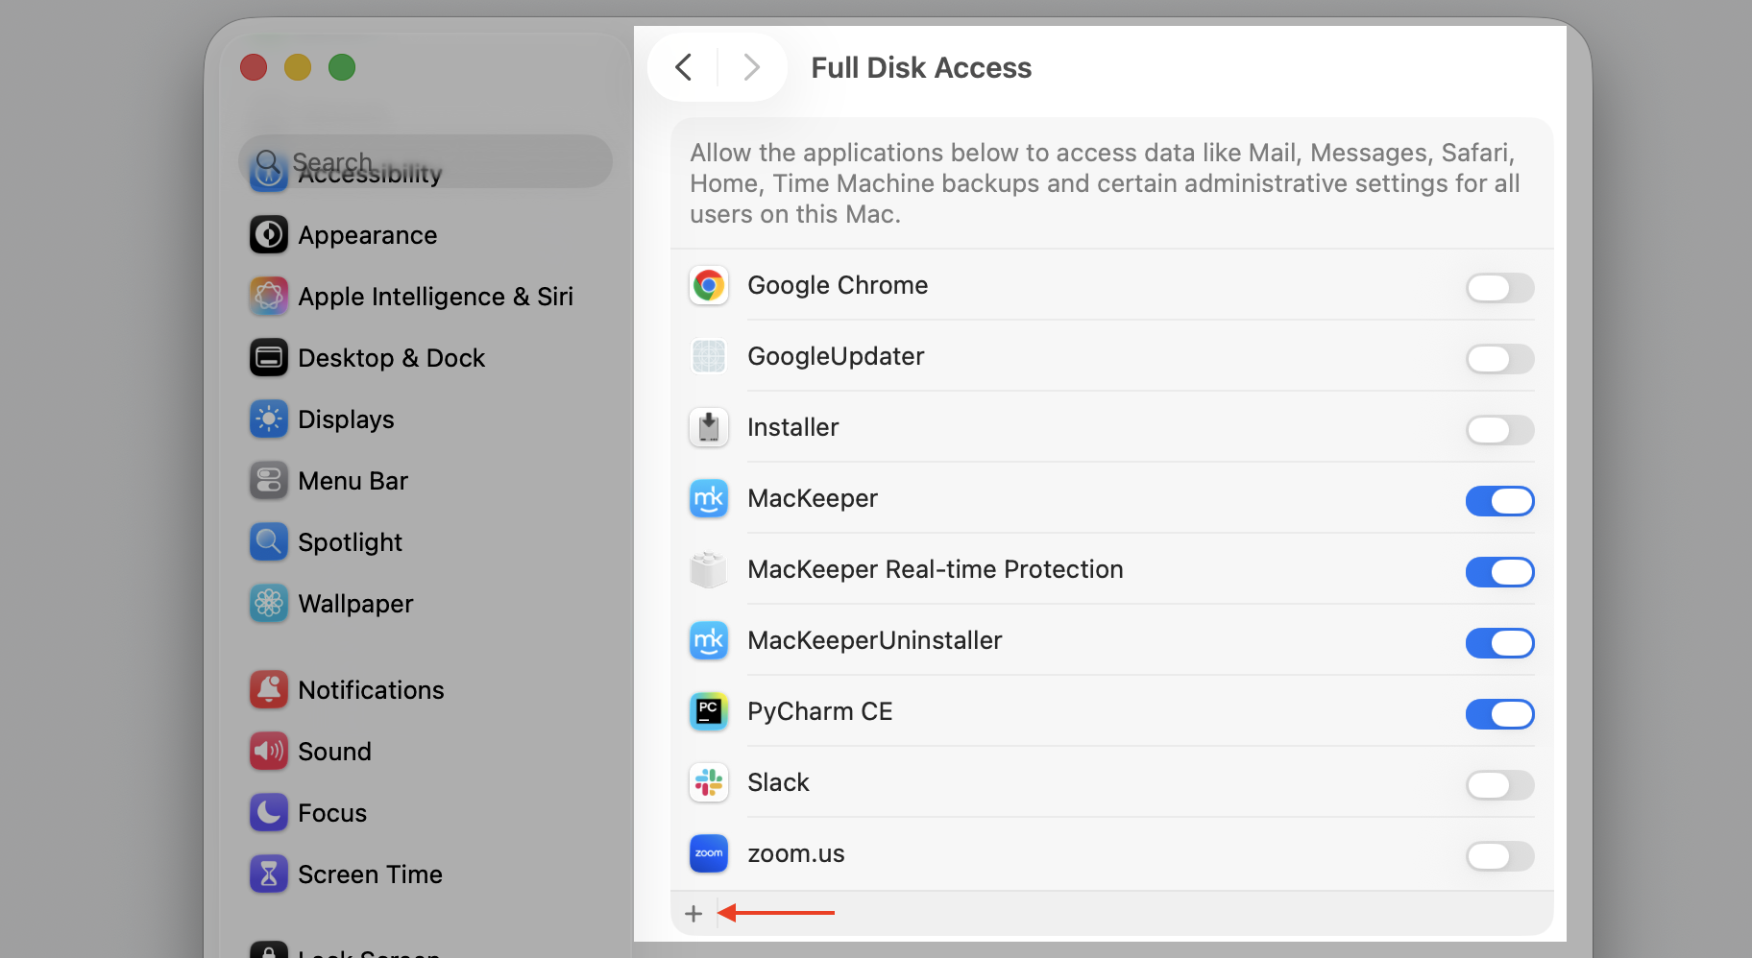This screenshot has height=958, width=1752.
Task: Click the zoom.us app icon
Action: 709,853
